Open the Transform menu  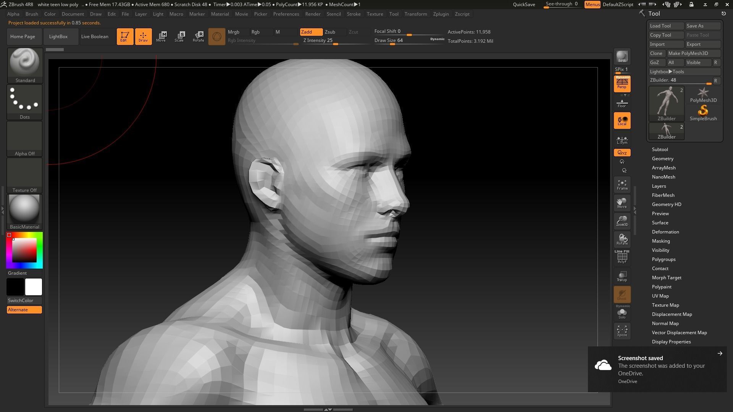point(416,14)
